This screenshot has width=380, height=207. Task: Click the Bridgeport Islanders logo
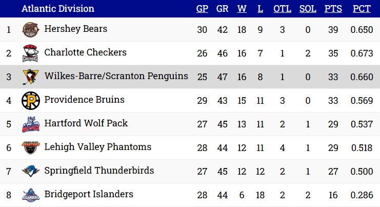31,195
